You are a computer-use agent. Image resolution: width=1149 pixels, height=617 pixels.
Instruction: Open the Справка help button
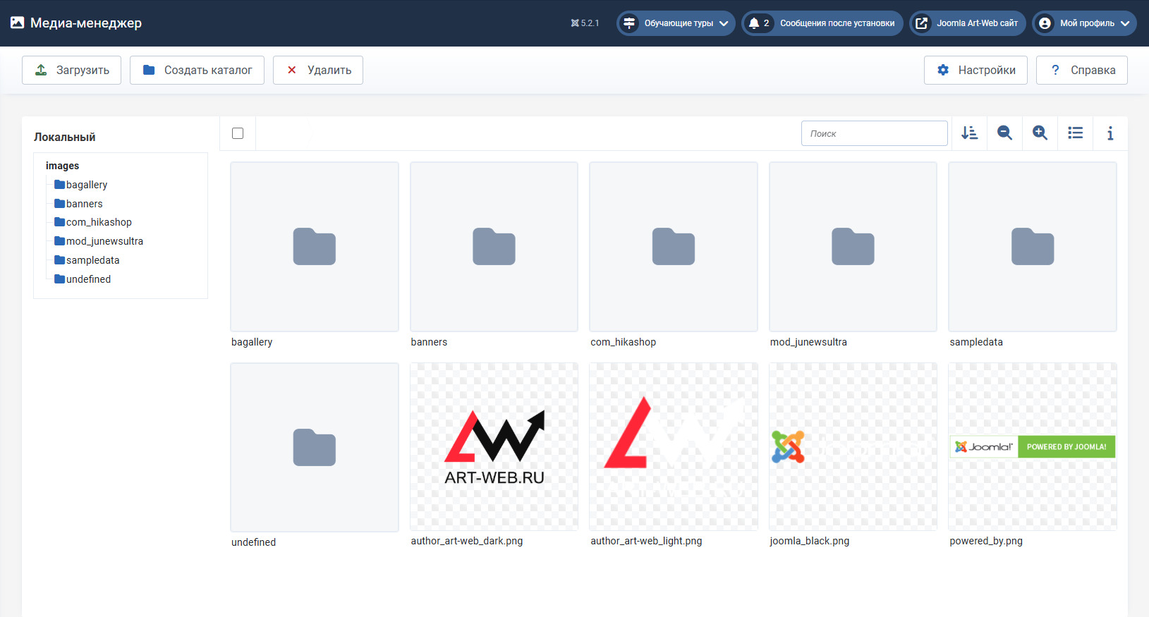tap(1082, 70)
